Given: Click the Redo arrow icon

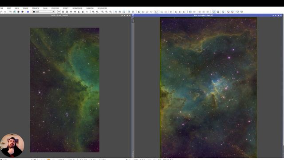Looking at the screenshot, I should tap(5, 12).
